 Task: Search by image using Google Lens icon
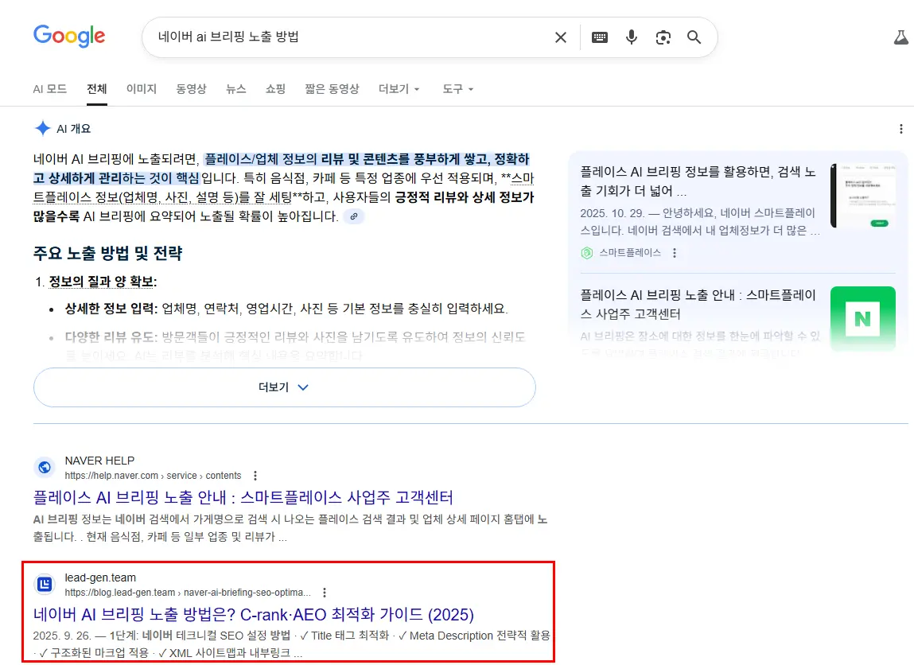pos(663,37)
